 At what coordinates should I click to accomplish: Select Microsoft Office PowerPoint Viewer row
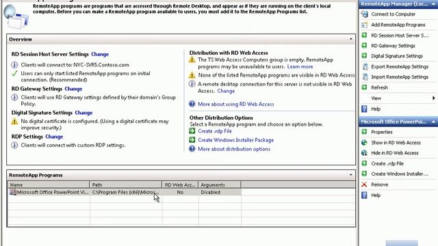point(125,192)
